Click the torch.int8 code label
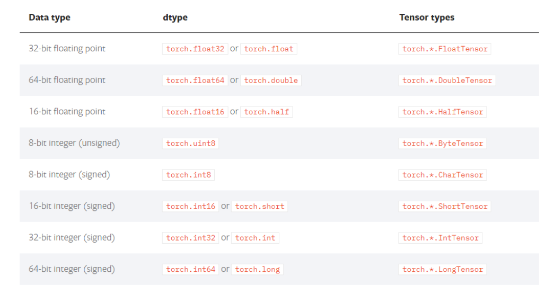The width and height of the screenshot is (555, 294). pos(188,175)
